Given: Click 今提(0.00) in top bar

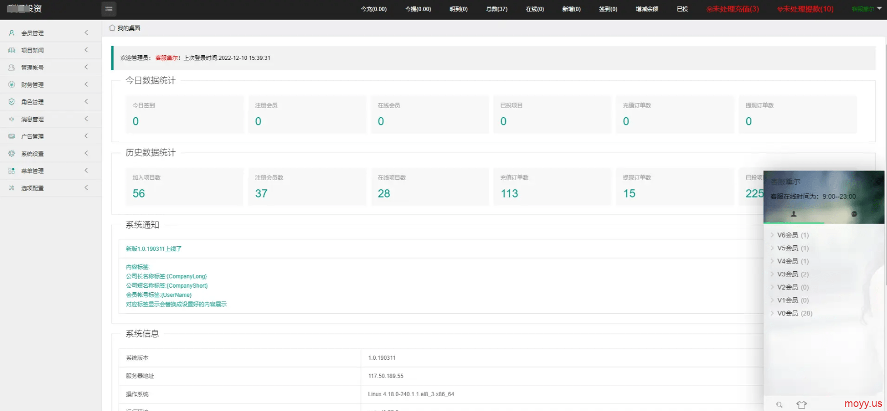Looking at the screenshot, I should 418,9.
